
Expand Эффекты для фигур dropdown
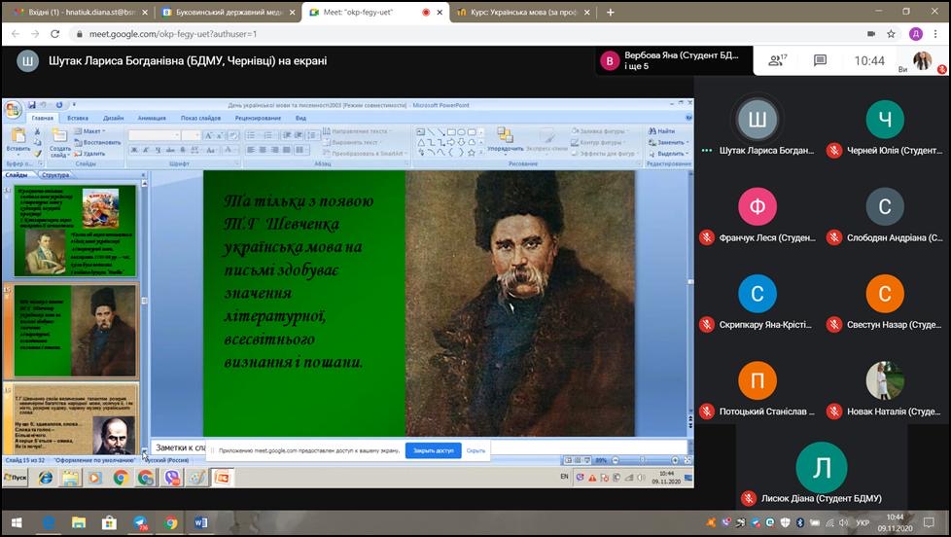pyautogui.click(x=605, y=154)
